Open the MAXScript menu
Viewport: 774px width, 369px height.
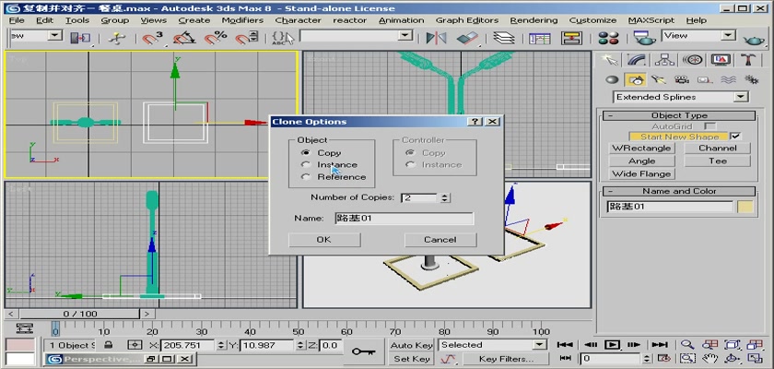[x=651, y=20]
